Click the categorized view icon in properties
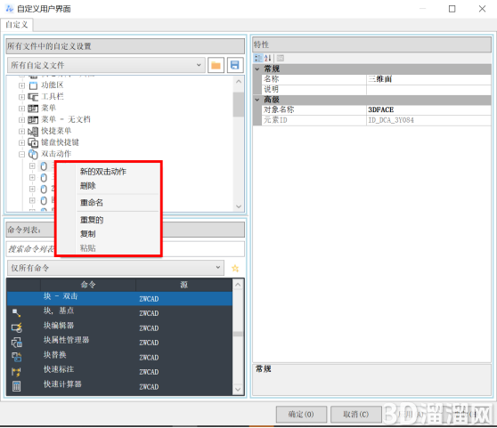Screen dimensions: 497x428 pos(258,58)
